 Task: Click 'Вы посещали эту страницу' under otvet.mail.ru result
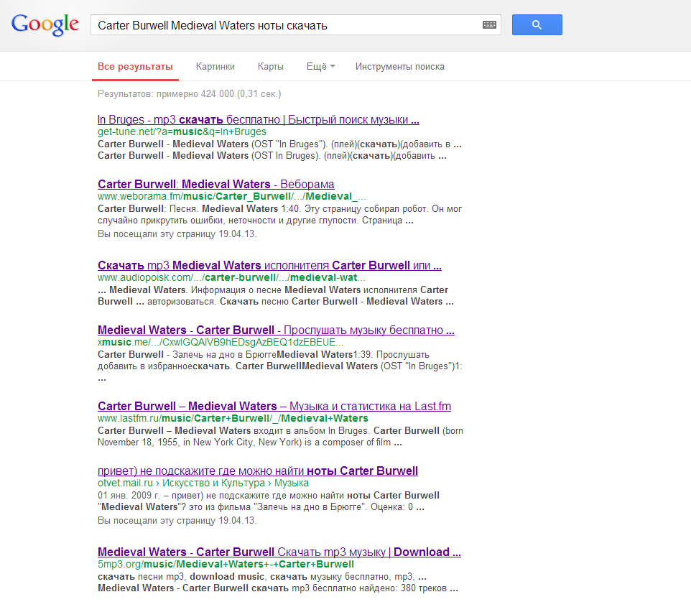[177, 521]
